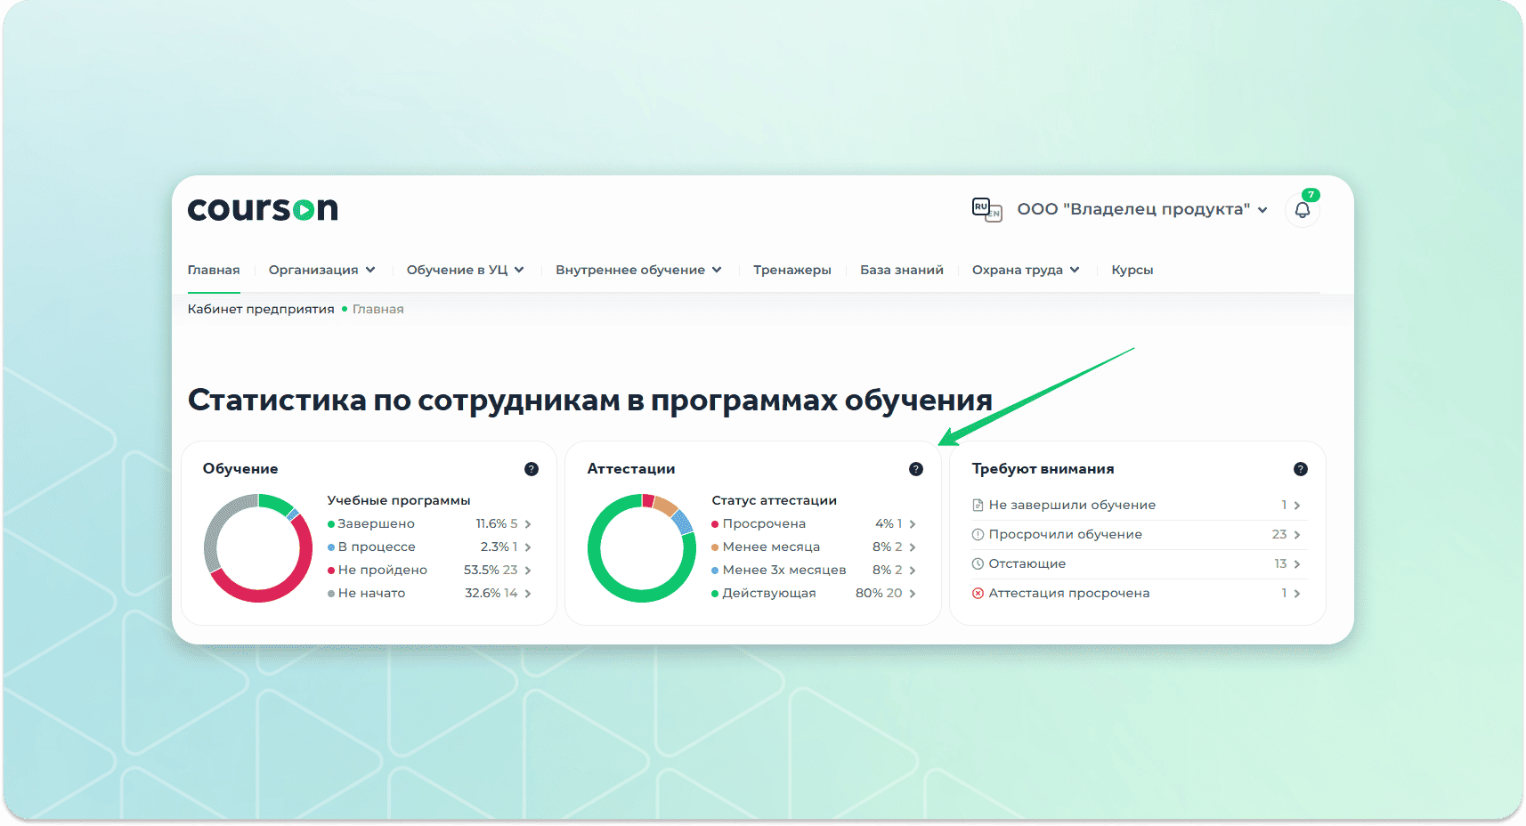Open the Курсы menu item
Viewport: 1526px width, 826px height.
pos(1132,270)
